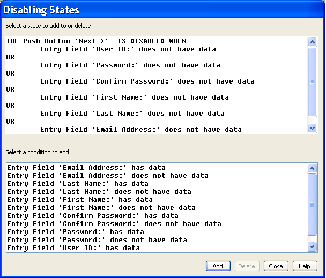Select 'Confirm Password:' has data condition

click(93, 216)
